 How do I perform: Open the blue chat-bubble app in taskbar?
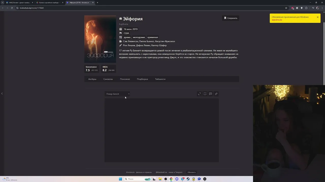(x=199, y=179)
